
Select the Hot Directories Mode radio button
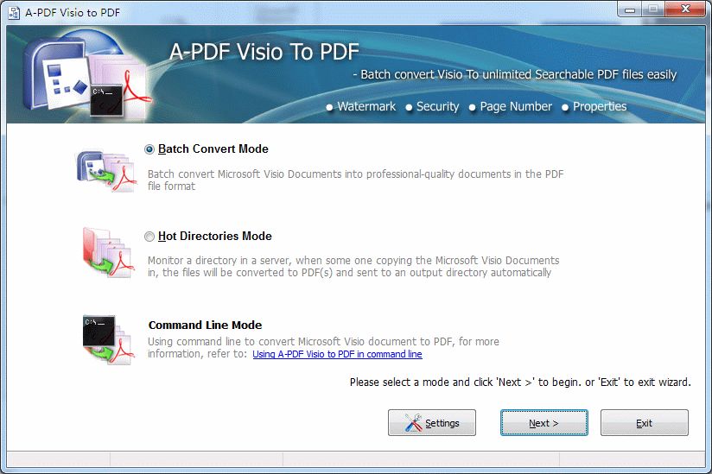[149, 237]
